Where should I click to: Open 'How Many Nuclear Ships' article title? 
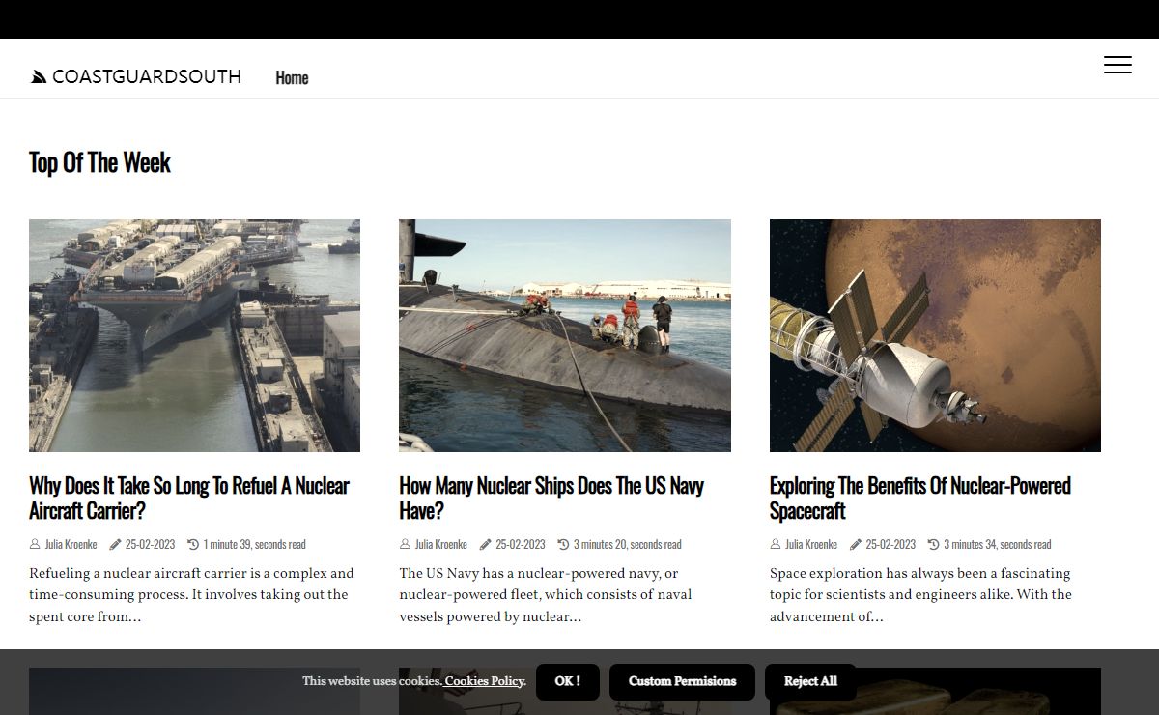[x=551, y=498]
